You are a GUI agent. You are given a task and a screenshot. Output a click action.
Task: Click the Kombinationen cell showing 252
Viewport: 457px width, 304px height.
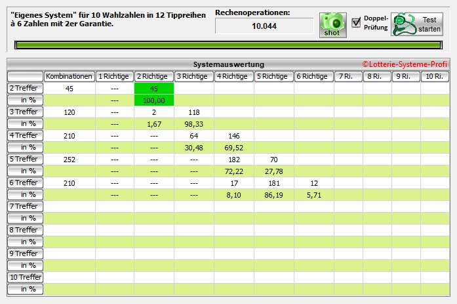coord(70,160)
